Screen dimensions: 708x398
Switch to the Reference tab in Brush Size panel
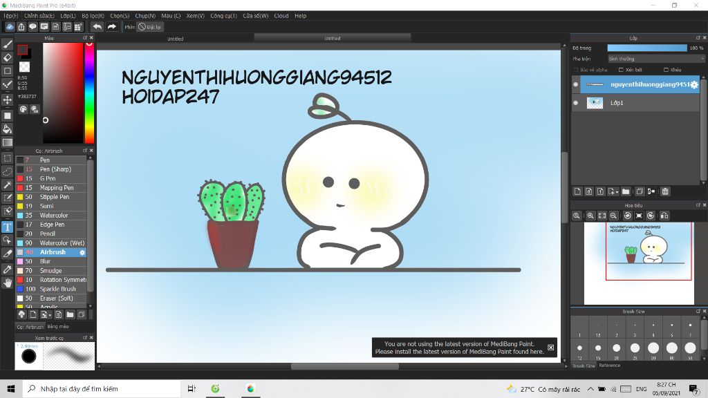[x=610, y=366]
